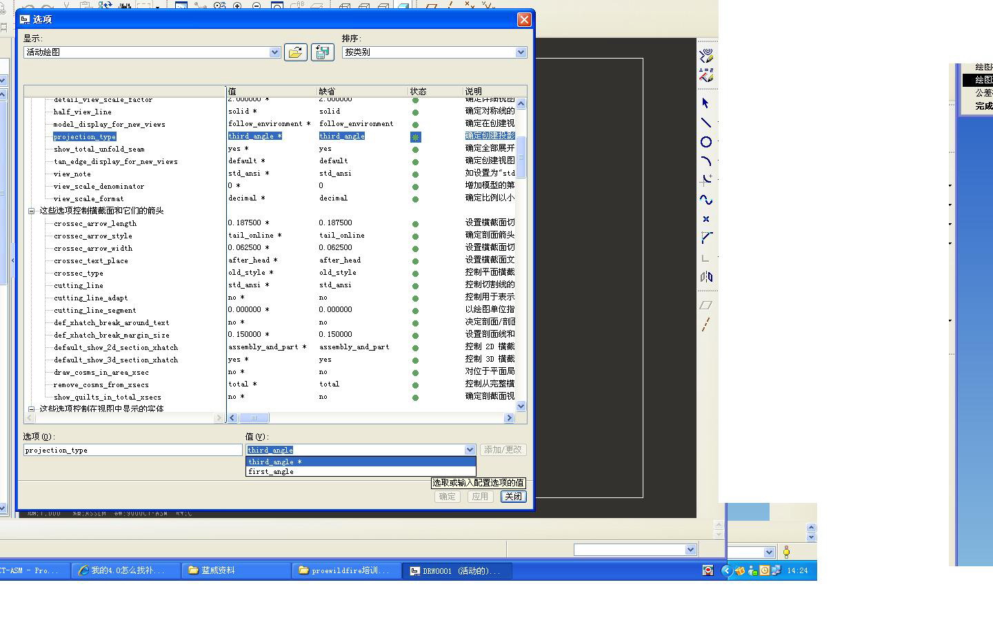Image resolution: width=993 pixels, height=620 pixels.
Task: Click the dashed construction line icon
Action: (x=705, y=324)
